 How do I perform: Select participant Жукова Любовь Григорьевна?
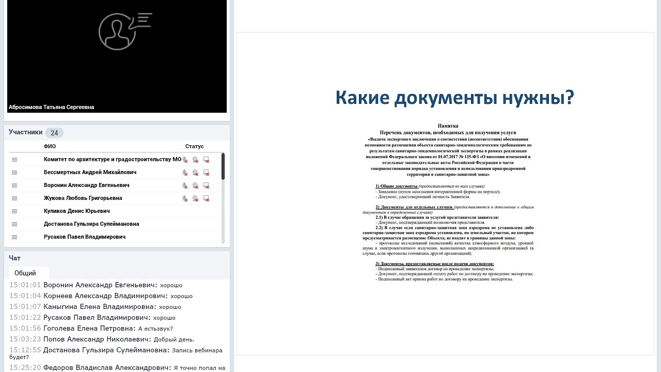83,198
